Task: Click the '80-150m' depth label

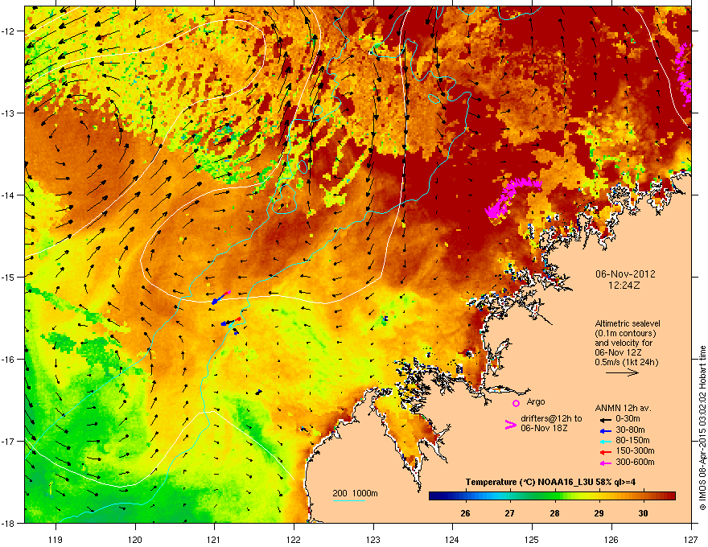Action: point(632,440)
